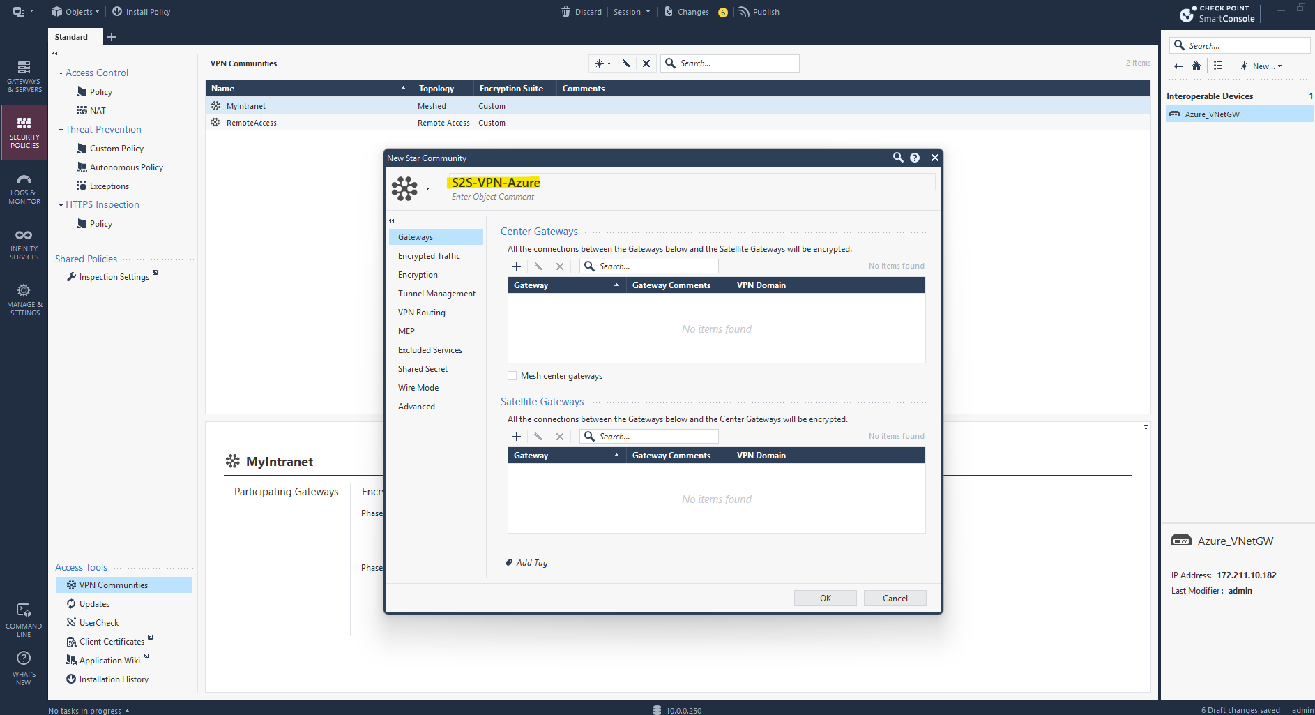Click Cancel in New Star Community dialog
1315x715 pixels.
click(x=895, y=599)
